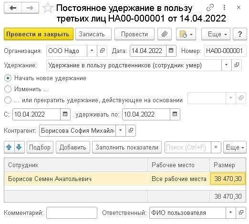Add document to favorites via star icon

pyautogui.click(x=48, y=8)
